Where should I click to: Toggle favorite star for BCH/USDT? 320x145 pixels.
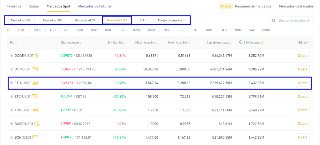11,137
